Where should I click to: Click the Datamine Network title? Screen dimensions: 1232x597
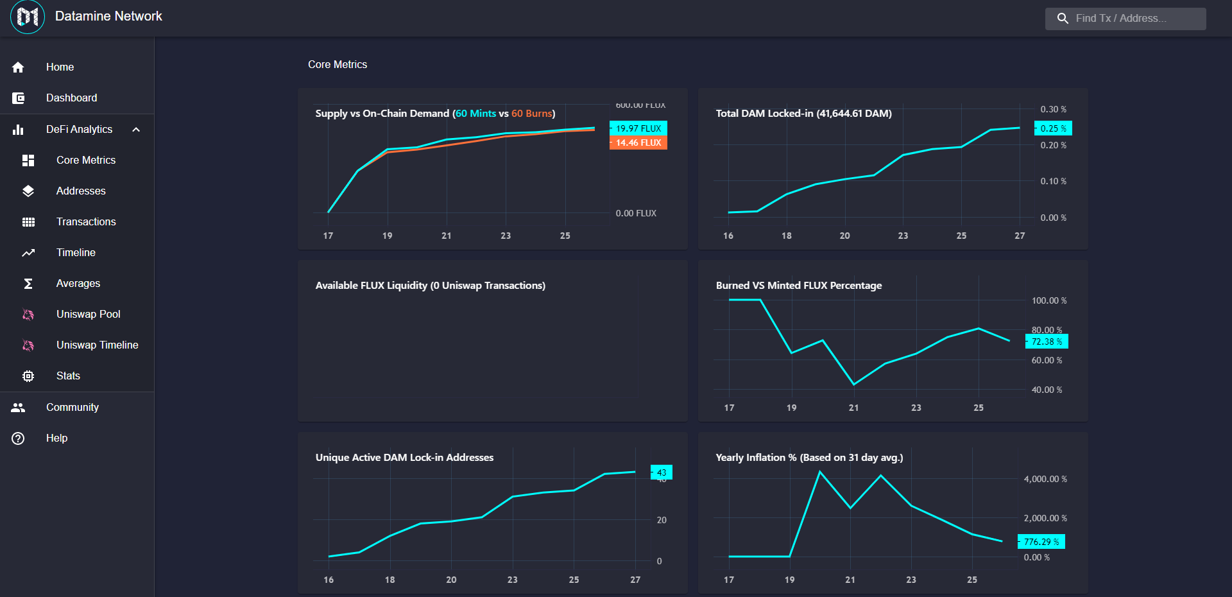[x=108, y=16]
